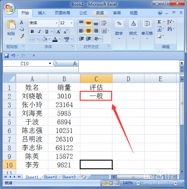Click Find and Select binoculars
Viewport: 187px width, 189px height.
(x=169, y=29)
